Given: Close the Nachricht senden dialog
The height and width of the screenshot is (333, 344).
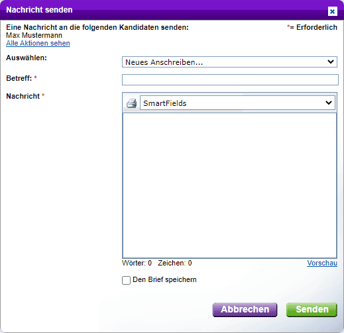Looking at the screenshot, I should click(x=333, y=11).
